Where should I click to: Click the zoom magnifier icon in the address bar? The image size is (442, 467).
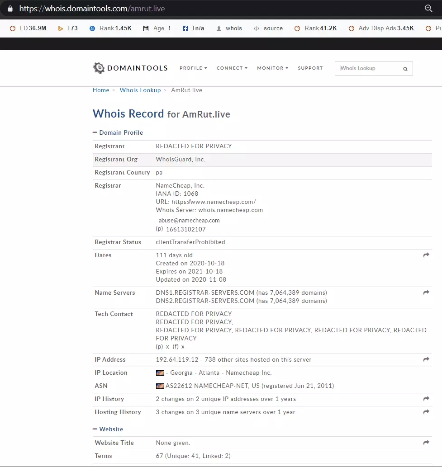[x=428, y=8]
